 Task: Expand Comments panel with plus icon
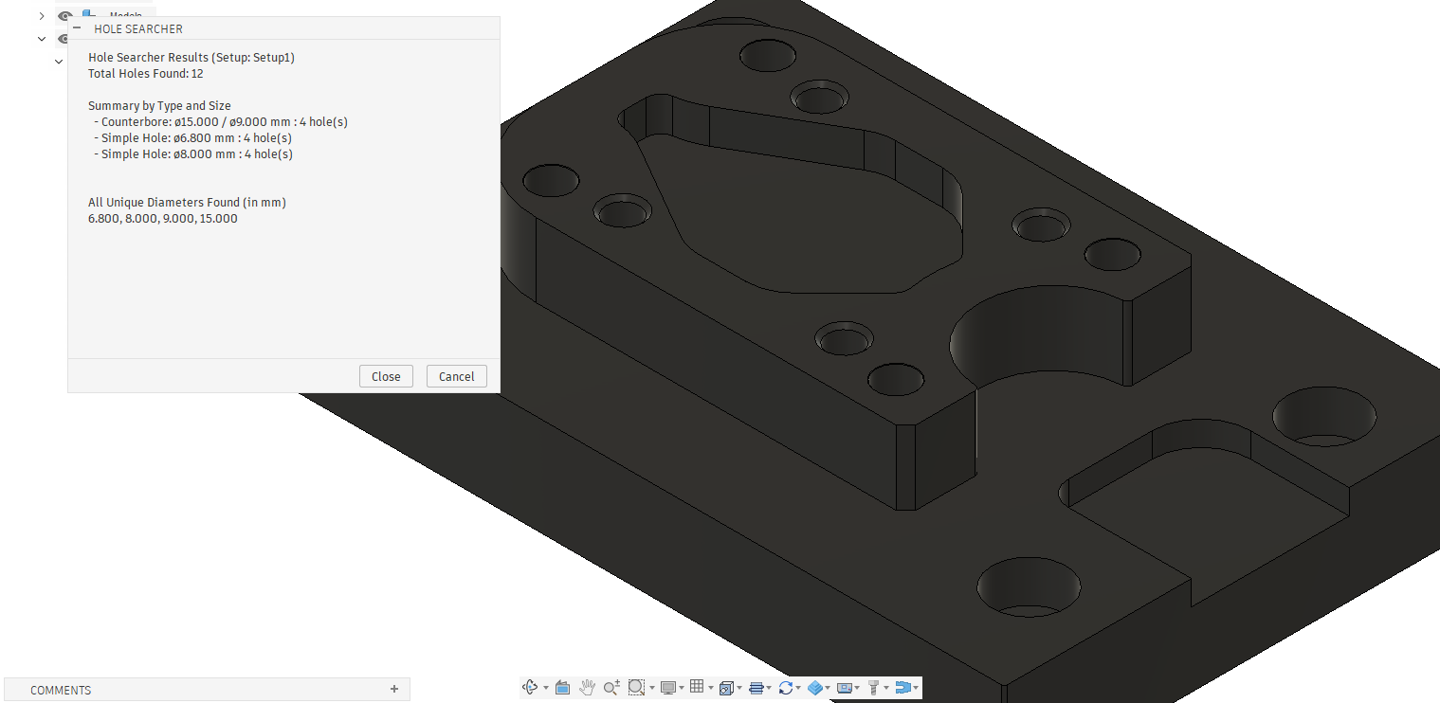(394, 689)
